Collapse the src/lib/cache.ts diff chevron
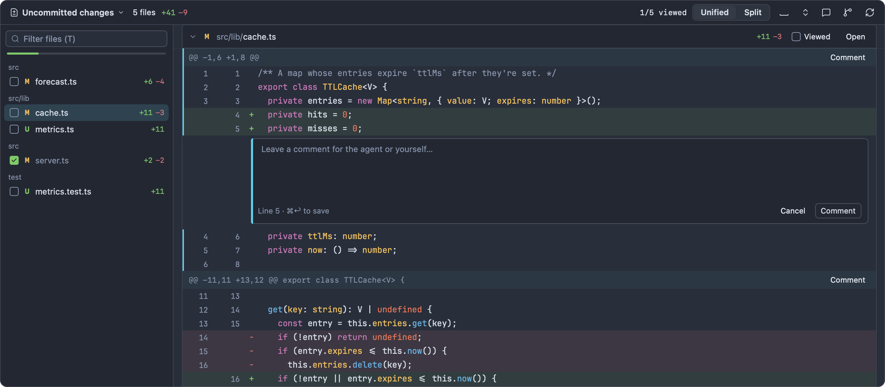 pyautogui.click(x=193, y=37)
